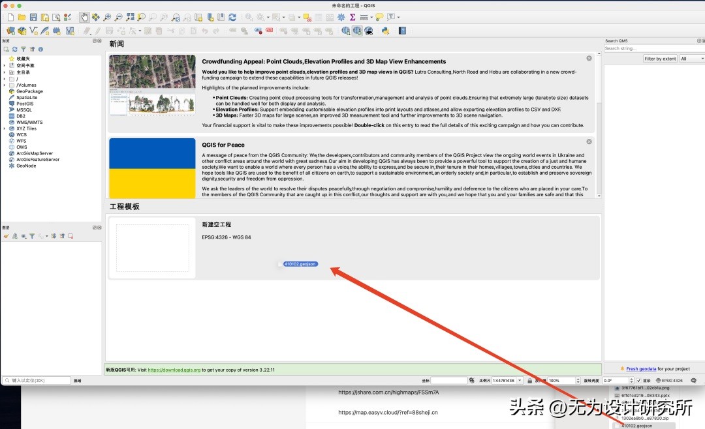Open the Python console
Image resolution: width=705 pixels, height=429 pixels.
[385, 31]
